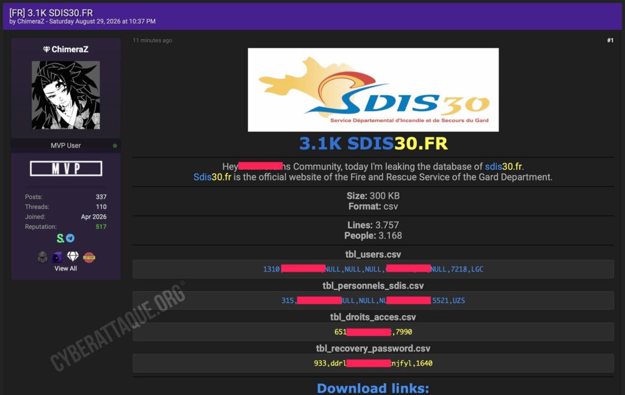Click the Format: csv line

pos(373,206)
